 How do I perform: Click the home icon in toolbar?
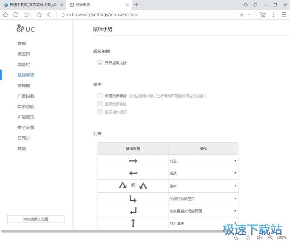5,15
